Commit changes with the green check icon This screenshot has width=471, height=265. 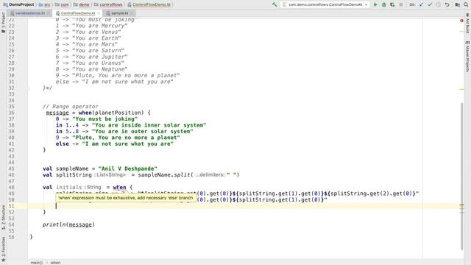point(430,4)
